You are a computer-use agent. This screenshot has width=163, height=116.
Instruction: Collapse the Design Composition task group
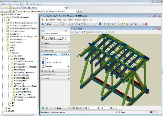(x=68, y=54)
